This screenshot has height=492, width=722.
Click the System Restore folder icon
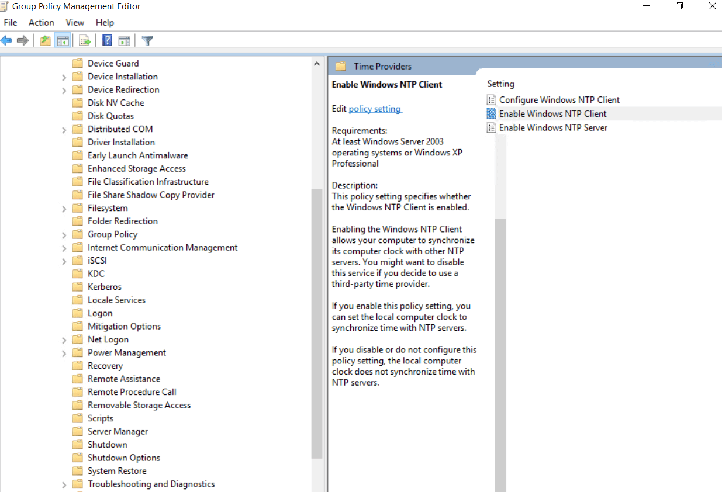coord(78,471)
